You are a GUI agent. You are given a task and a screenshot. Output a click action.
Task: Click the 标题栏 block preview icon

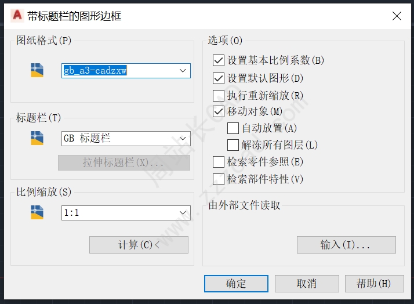click(x=37, y=138)
